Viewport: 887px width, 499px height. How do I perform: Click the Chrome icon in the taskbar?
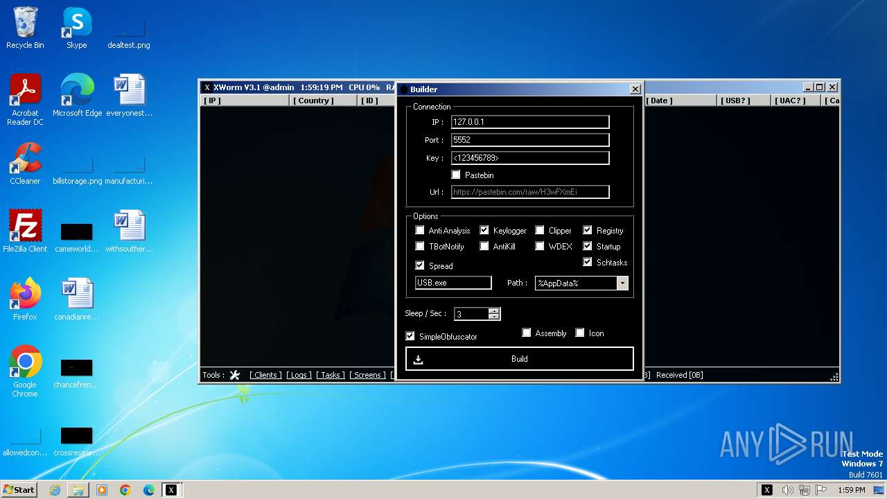coord(125,490)
